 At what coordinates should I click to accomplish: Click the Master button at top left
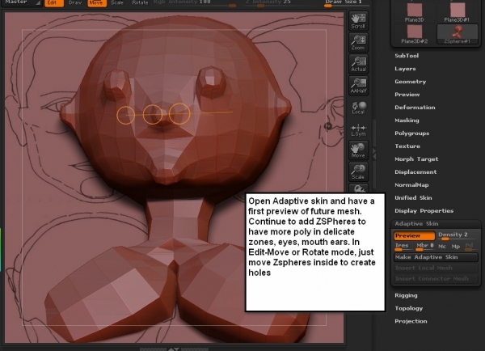coord(21,2)
